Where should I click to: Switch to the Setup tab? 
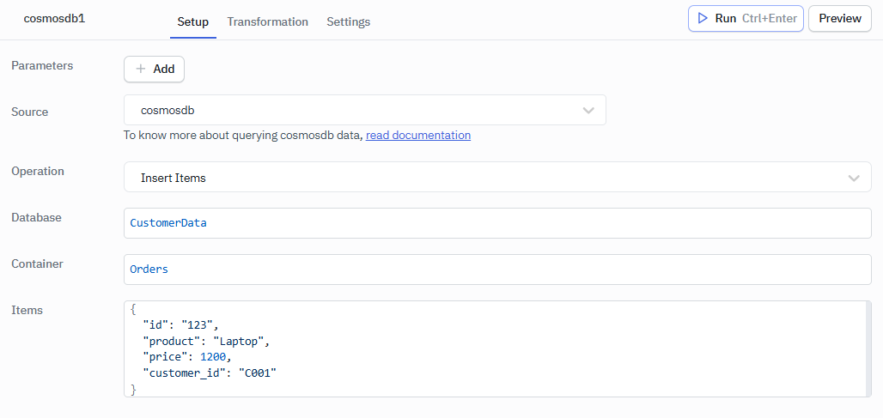pyautogui.click(x=192, y=21)
